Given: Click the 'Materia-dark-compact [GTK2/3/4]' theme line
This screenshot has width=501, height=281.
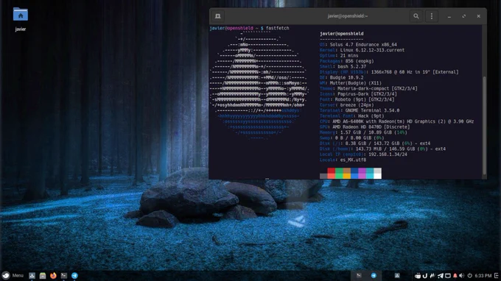Looking at the screenshot, I should pyautogui.click(x=368, y=88).
